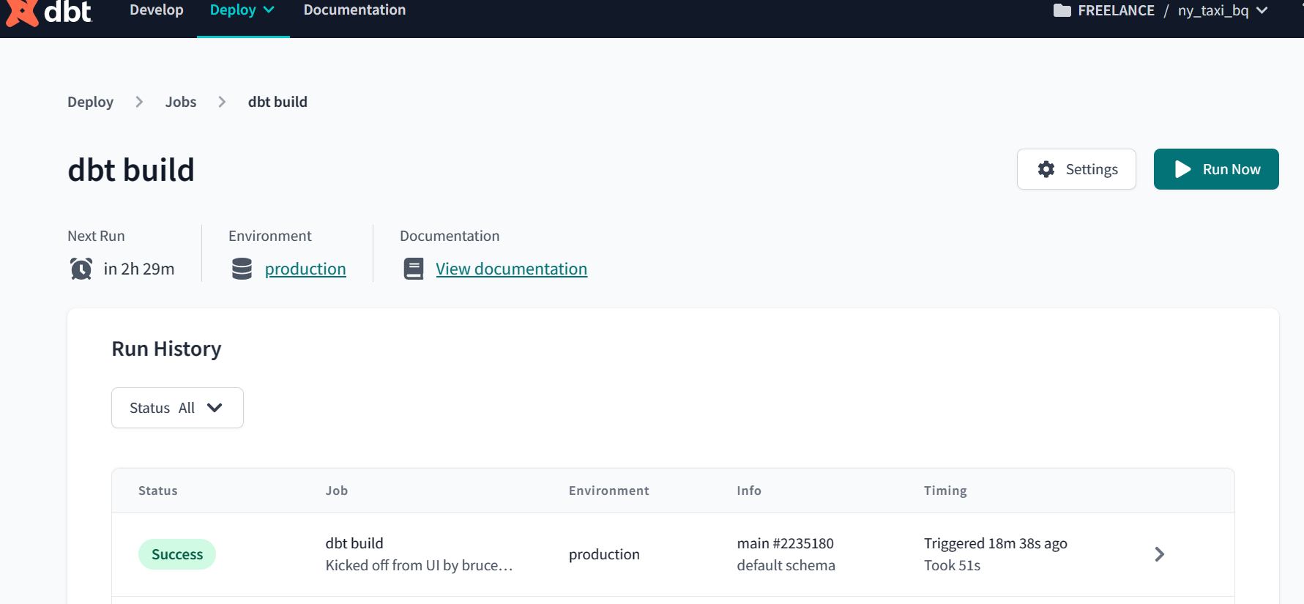This screenshot has height=604, width=1304.
Task: Click the Job column header
Action: [337, 491]
